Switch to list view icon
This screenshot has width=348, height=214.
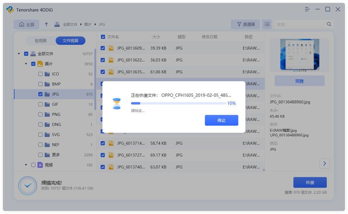pos(267,24)
